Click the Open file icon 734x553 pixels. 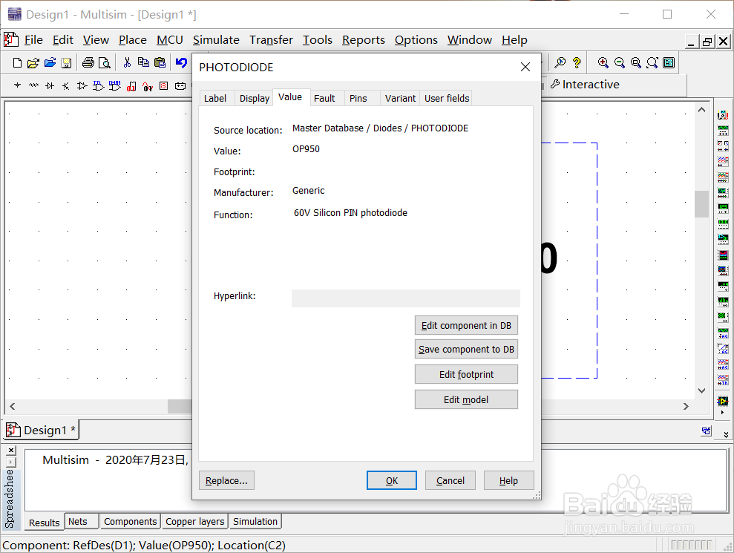[x=33, y=63]
